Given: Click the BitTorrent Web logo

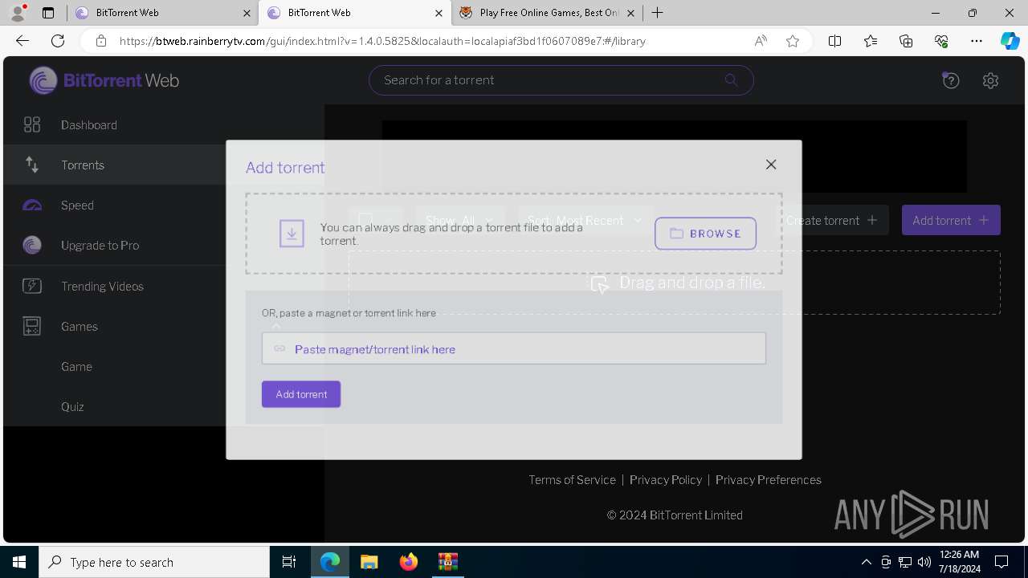Looking at the screenshot, I should pos(104,80).
